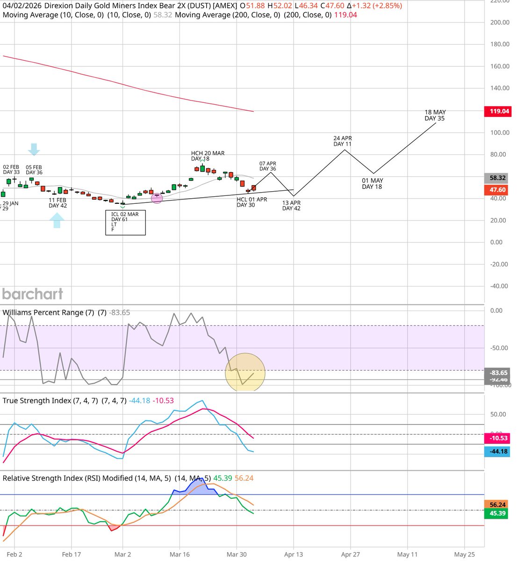Click the latest red candle near 47.60
This screenshot has height=561, width=517.
click(x=254, y=187)
